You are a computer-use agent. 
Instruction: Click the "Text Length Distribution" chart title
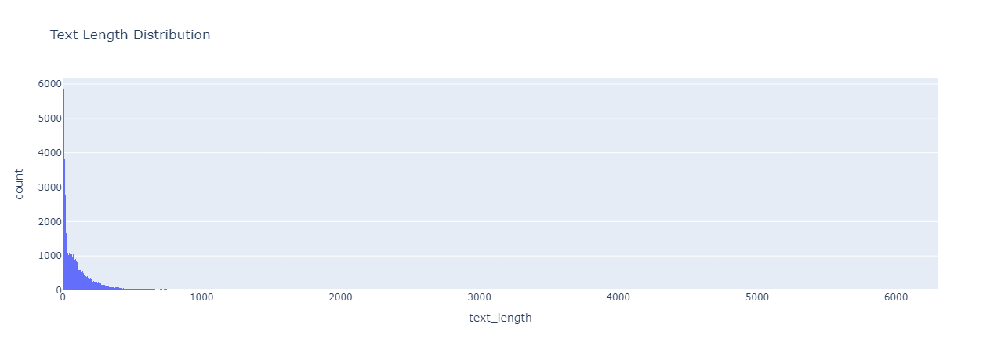(130, 35)
